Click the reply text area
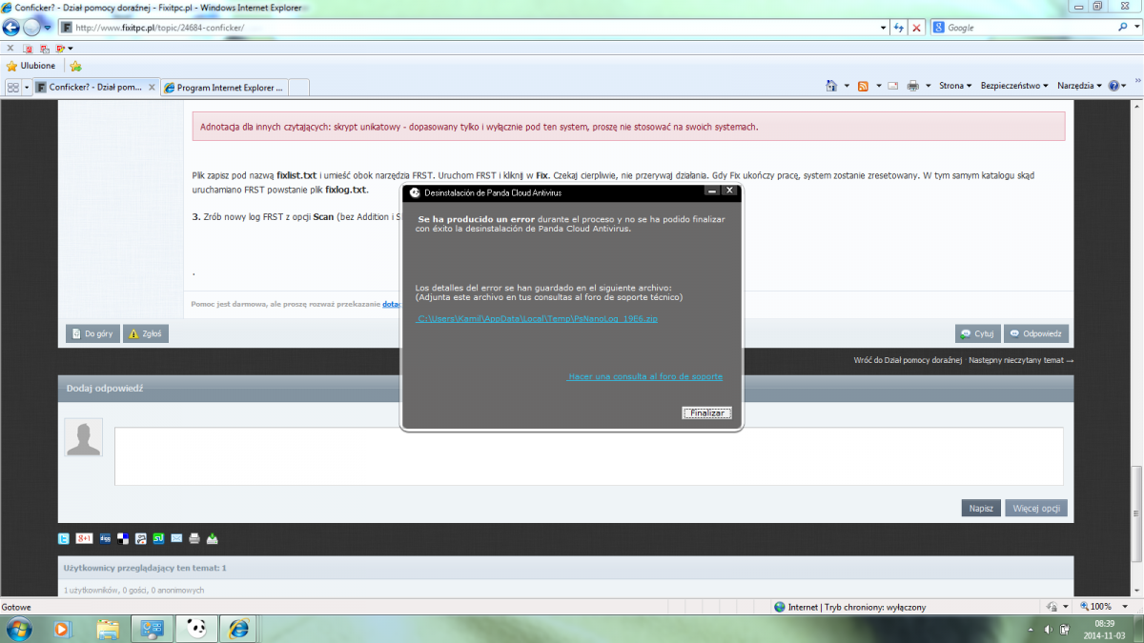The image size is (1144, 643). 588,456
